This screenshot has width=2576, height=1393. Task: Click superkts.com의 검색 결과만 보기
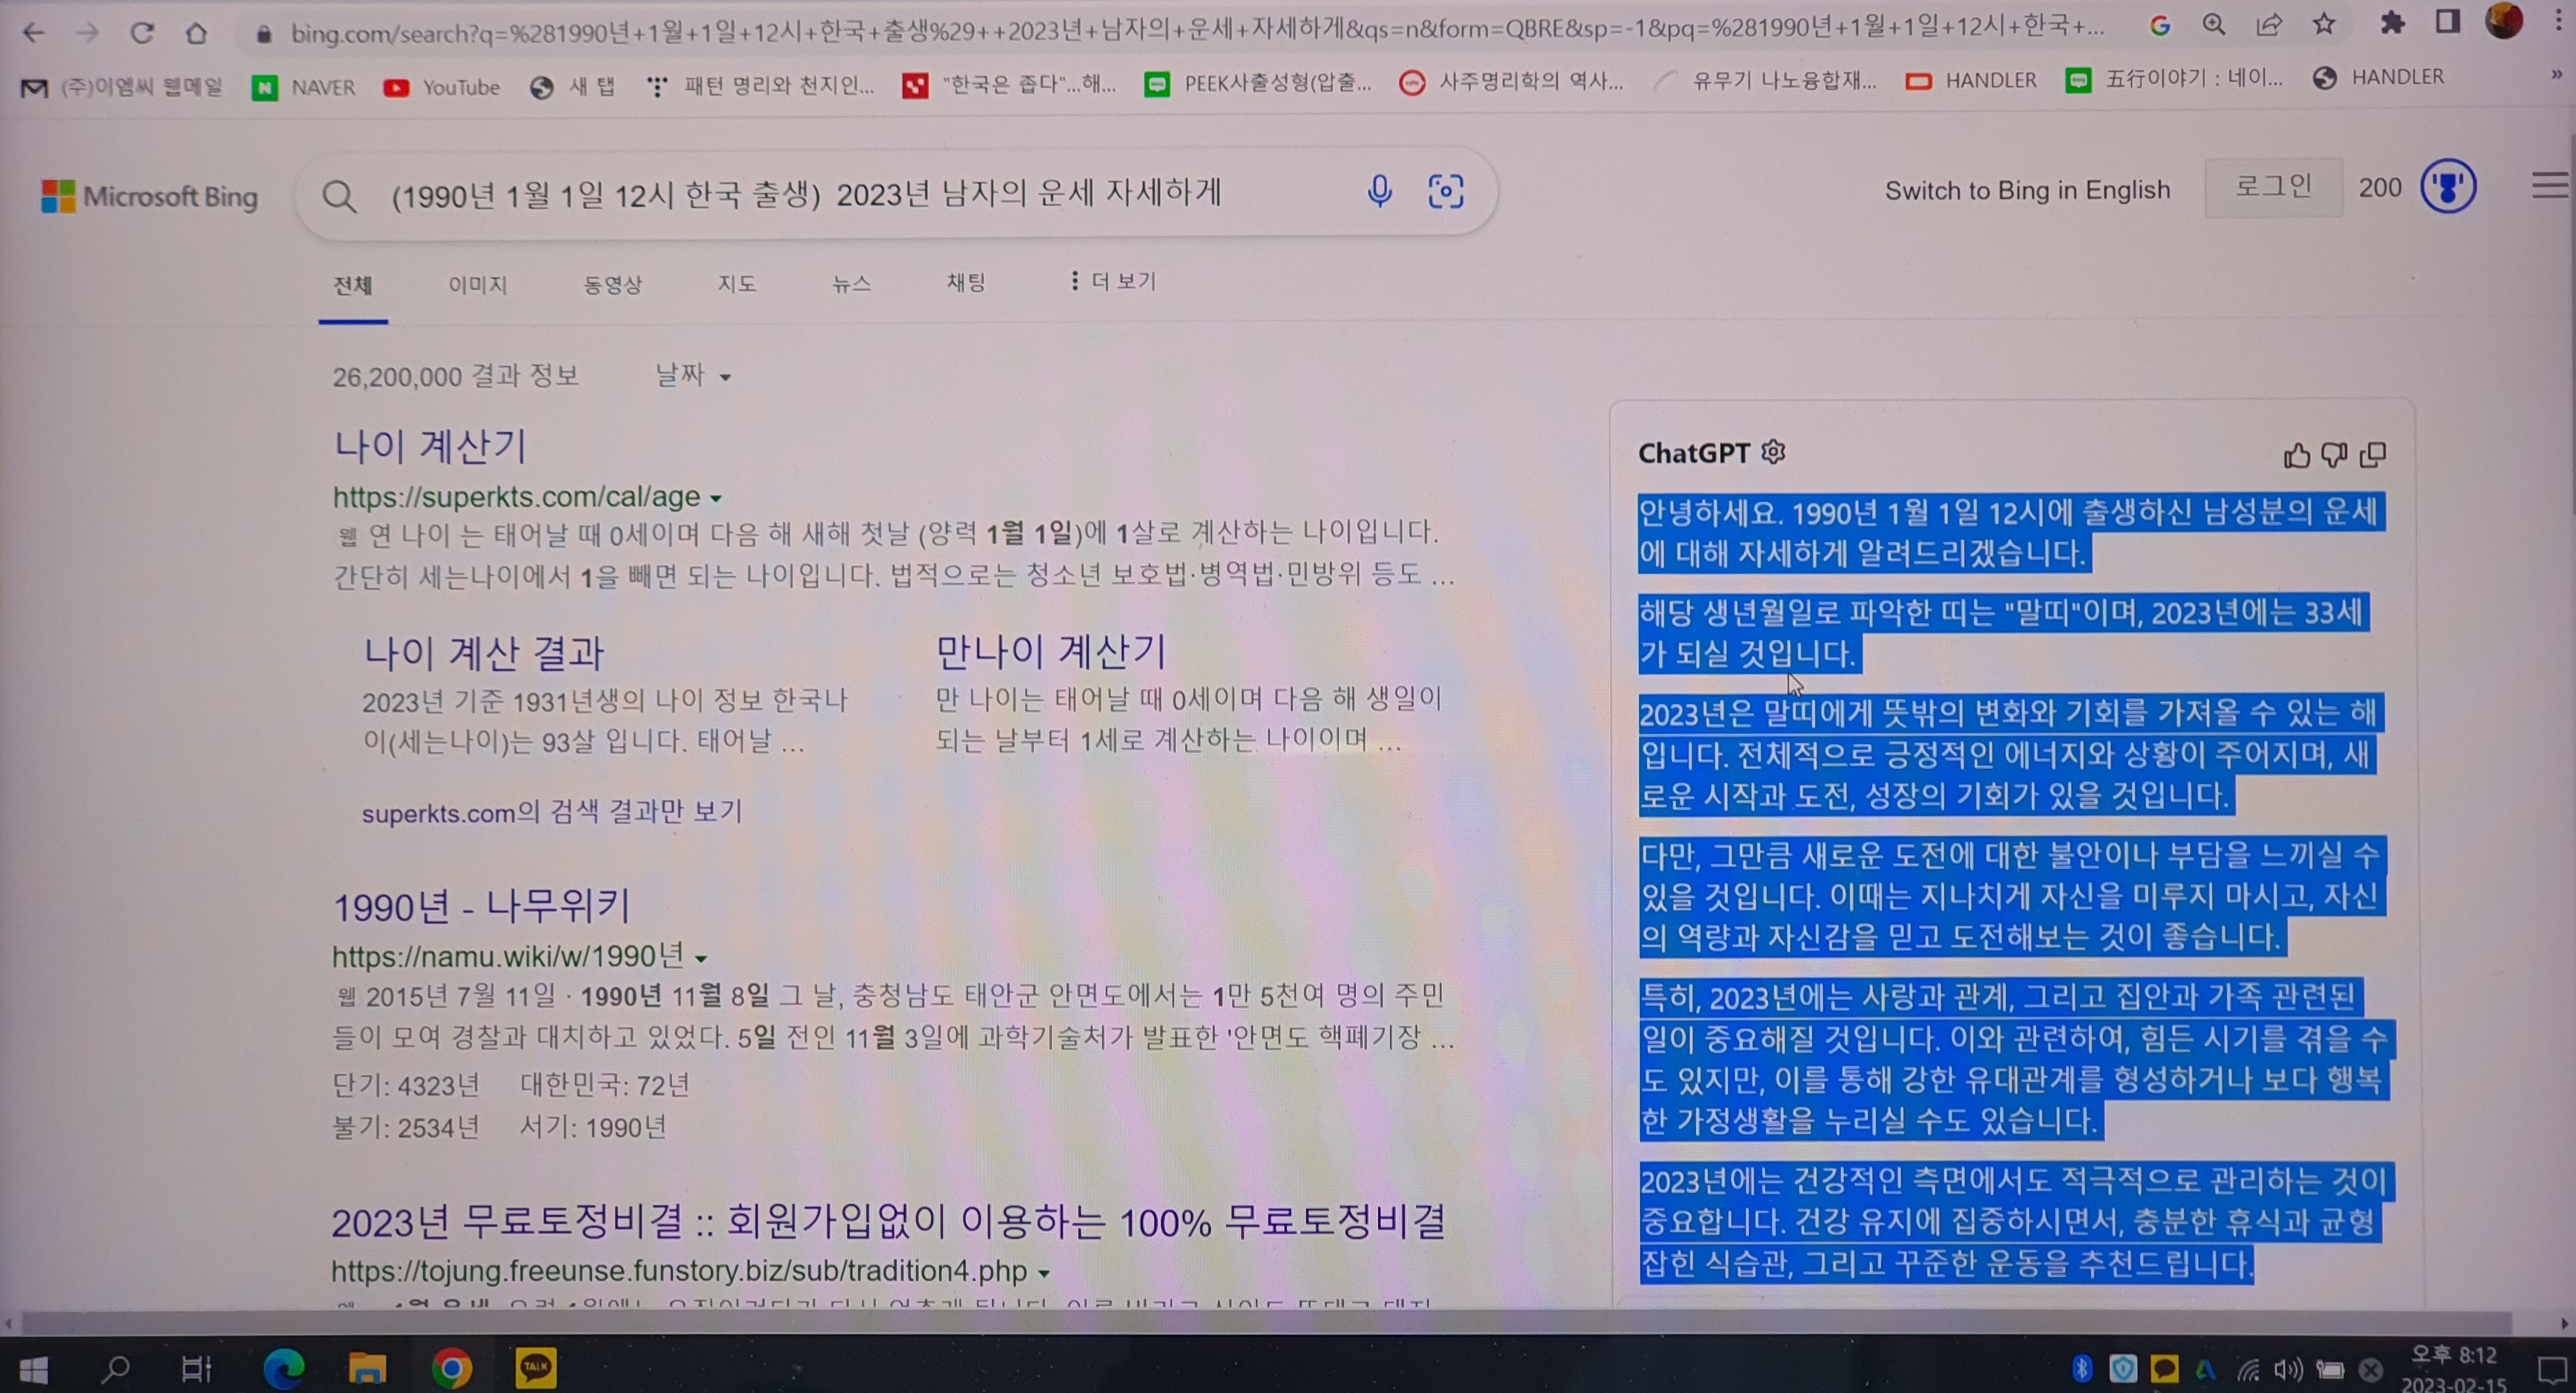(x=552, y=812)
